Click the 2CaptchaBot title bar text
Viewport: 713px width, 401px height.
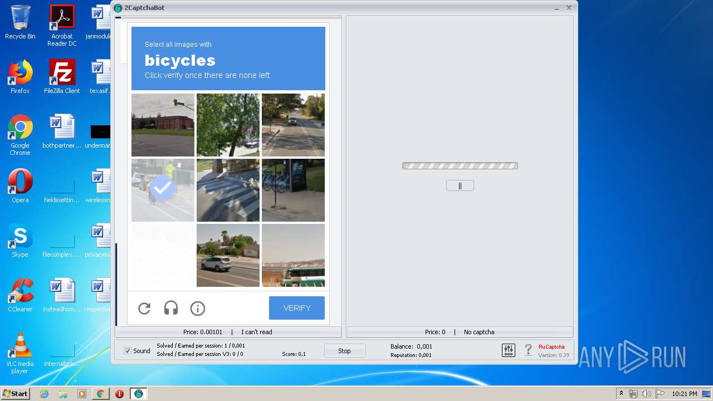144,8
